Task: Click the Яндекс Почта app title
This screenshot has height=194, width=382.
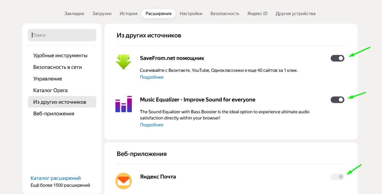Action: 158,177
